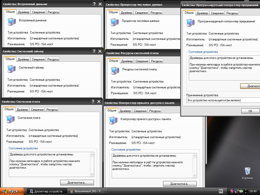Open Сведения tab in Встроенный динамик window
260x195 pixels.
[x=39, y=12]
